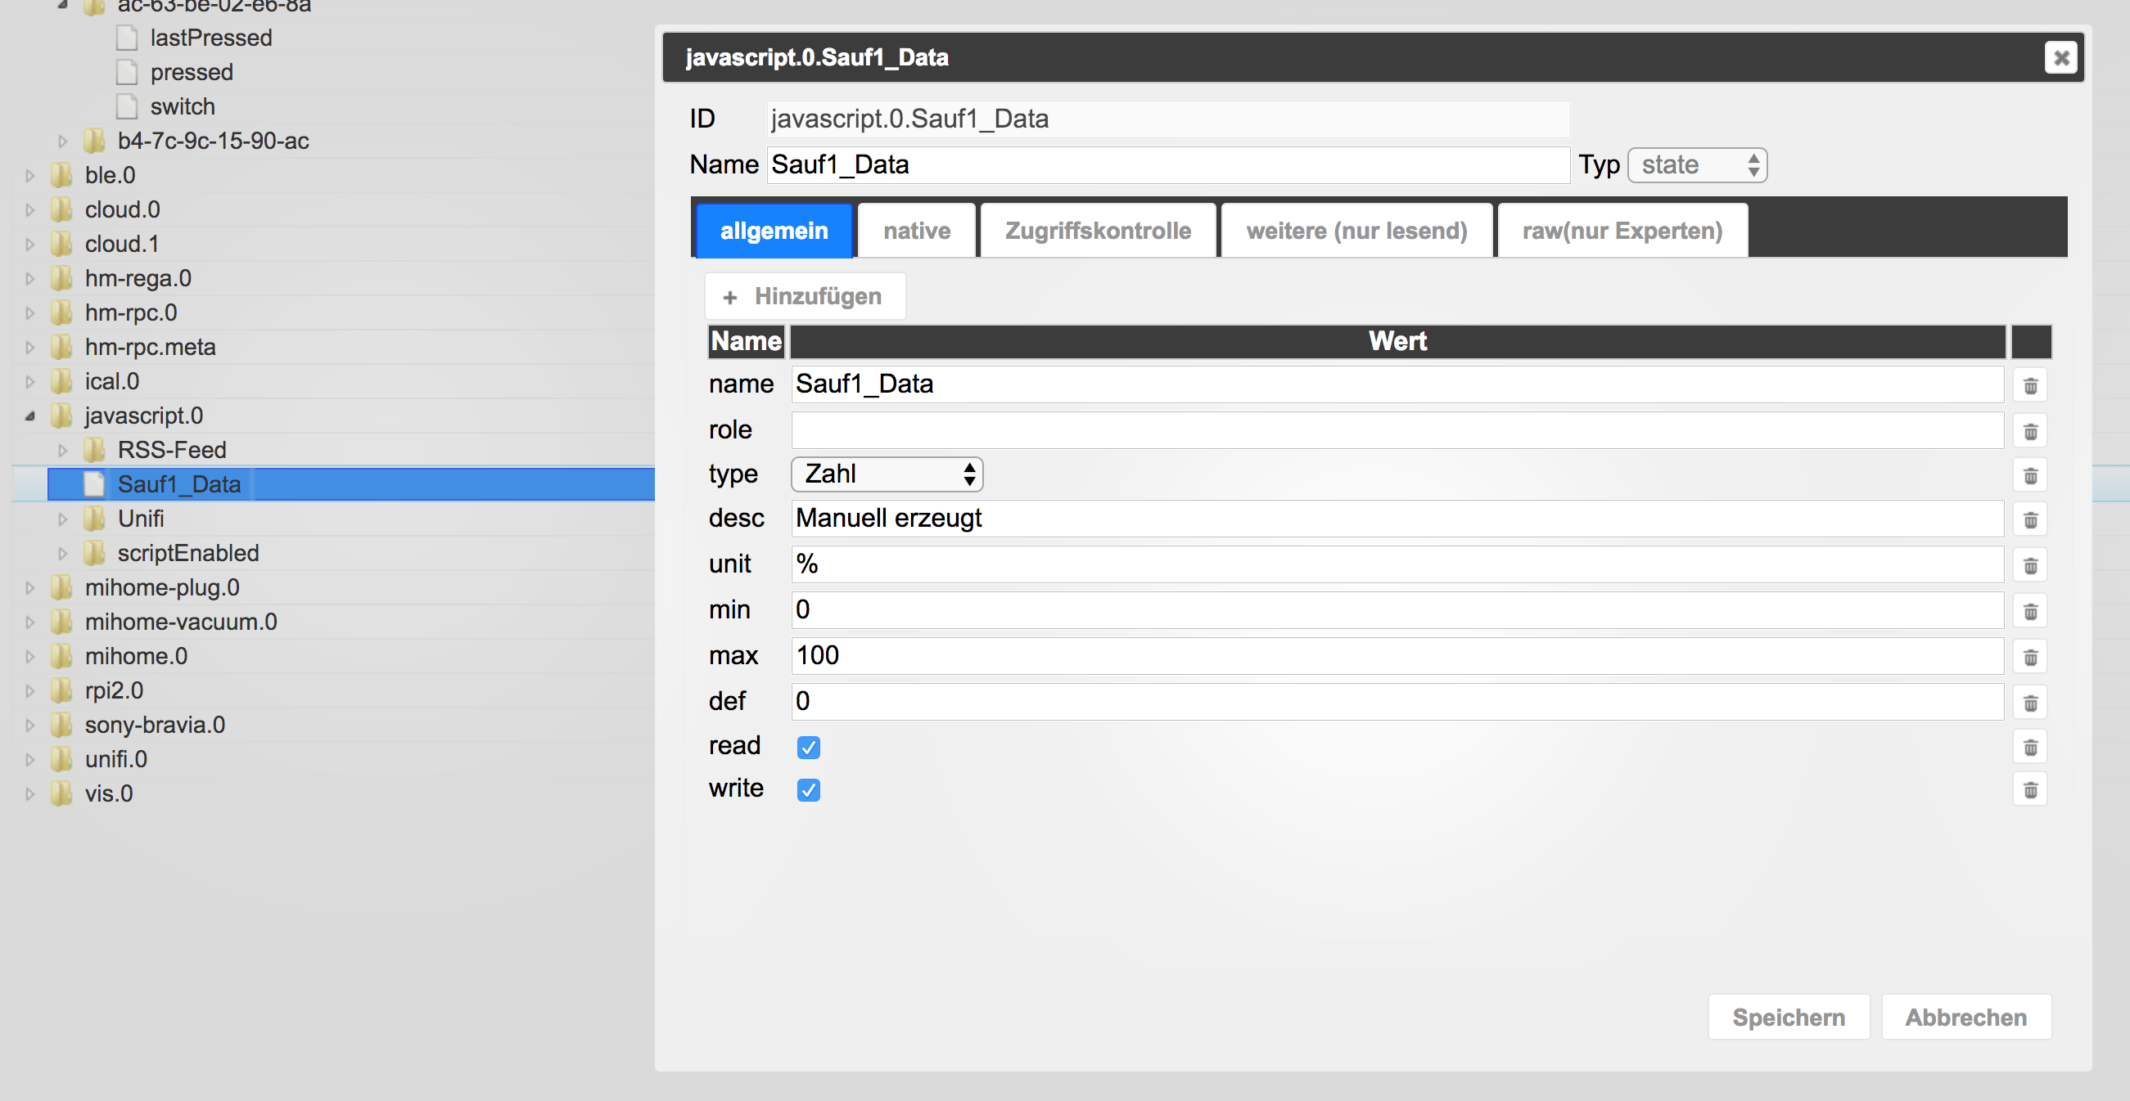This screenshot has height=1101, width=2130.
Task: Expand the RSS-Feed folder
Action: [x=63, y=450]
